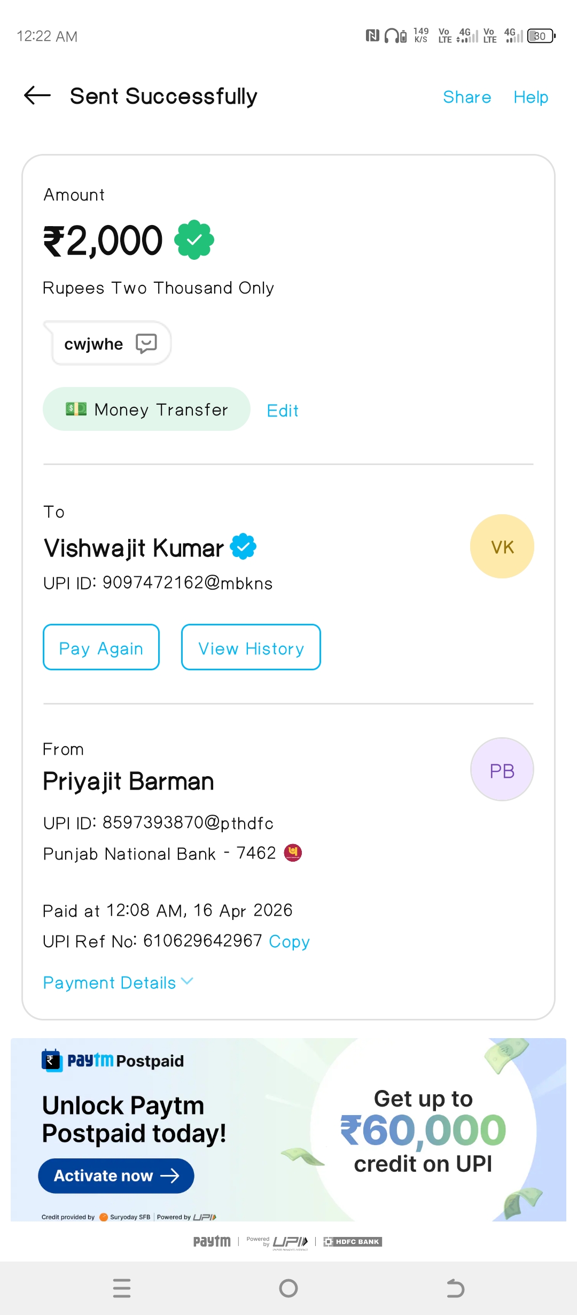Tap Activate now on Postpaid banner
The height and width of the screenshot is (1315, 577).
pos(116,1176)
